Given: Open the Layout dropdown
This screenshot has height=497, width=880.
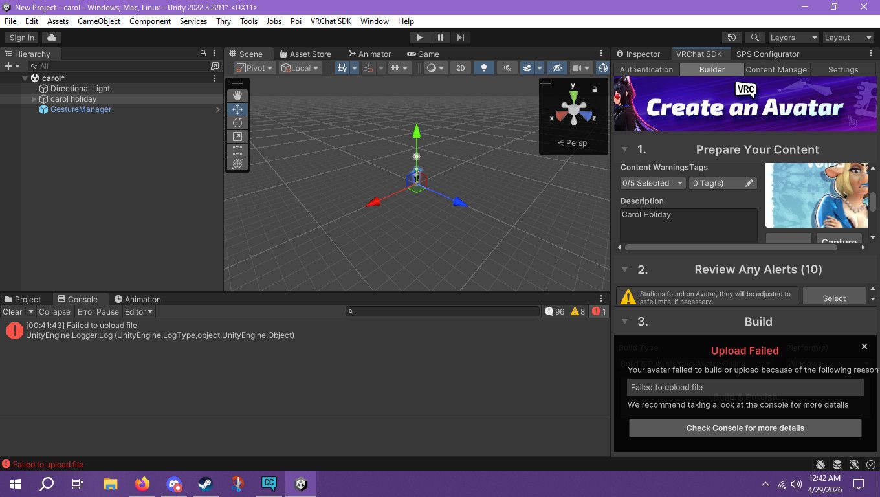Looking at the screenshot, I should (x=848, y=38).
